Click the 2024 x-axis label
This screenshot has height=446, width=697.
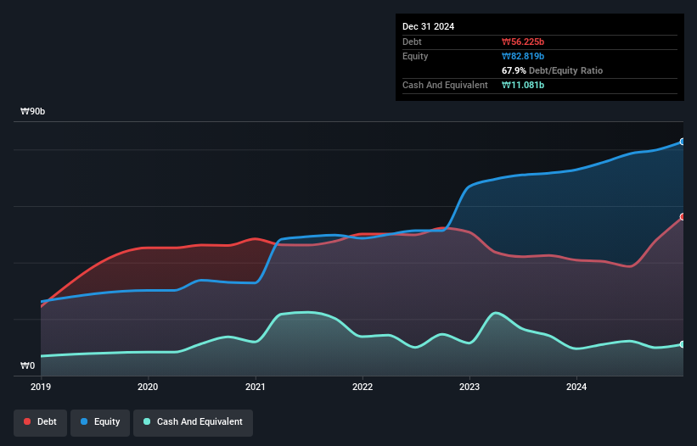pyautogui.click(x=576, y=387)
